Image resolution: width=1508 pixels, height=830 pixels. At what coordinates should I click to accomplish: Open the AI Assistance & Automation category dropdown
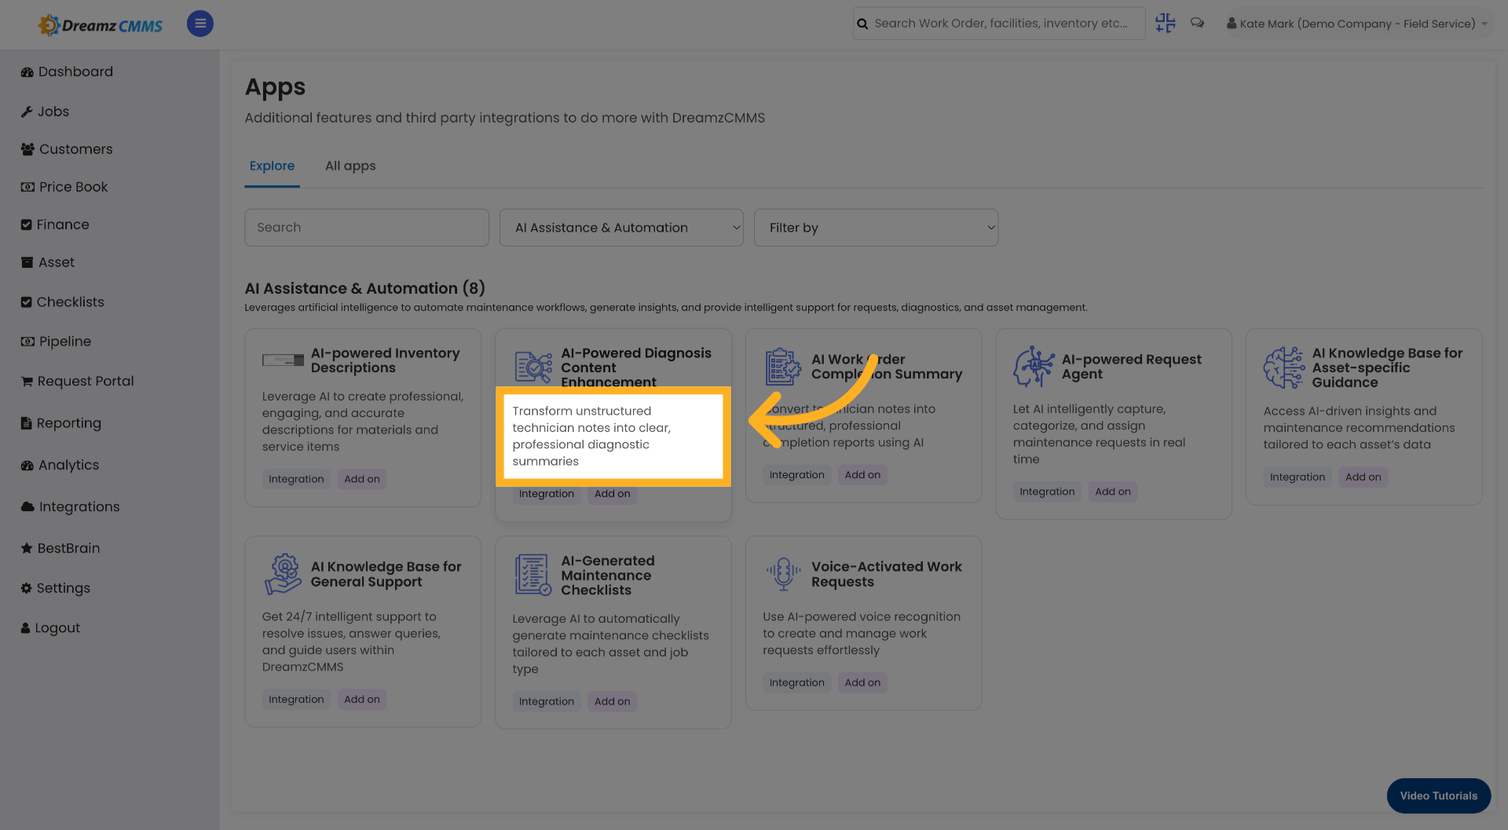point(620,228)
